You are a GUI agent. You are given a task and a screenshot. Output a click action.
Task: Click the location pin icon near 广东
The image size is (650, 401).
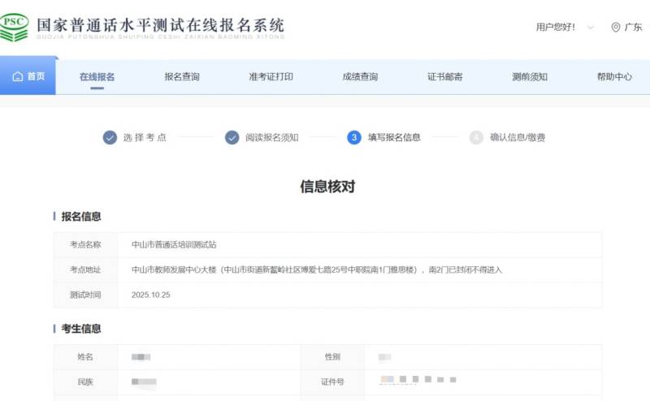[615, 27]
